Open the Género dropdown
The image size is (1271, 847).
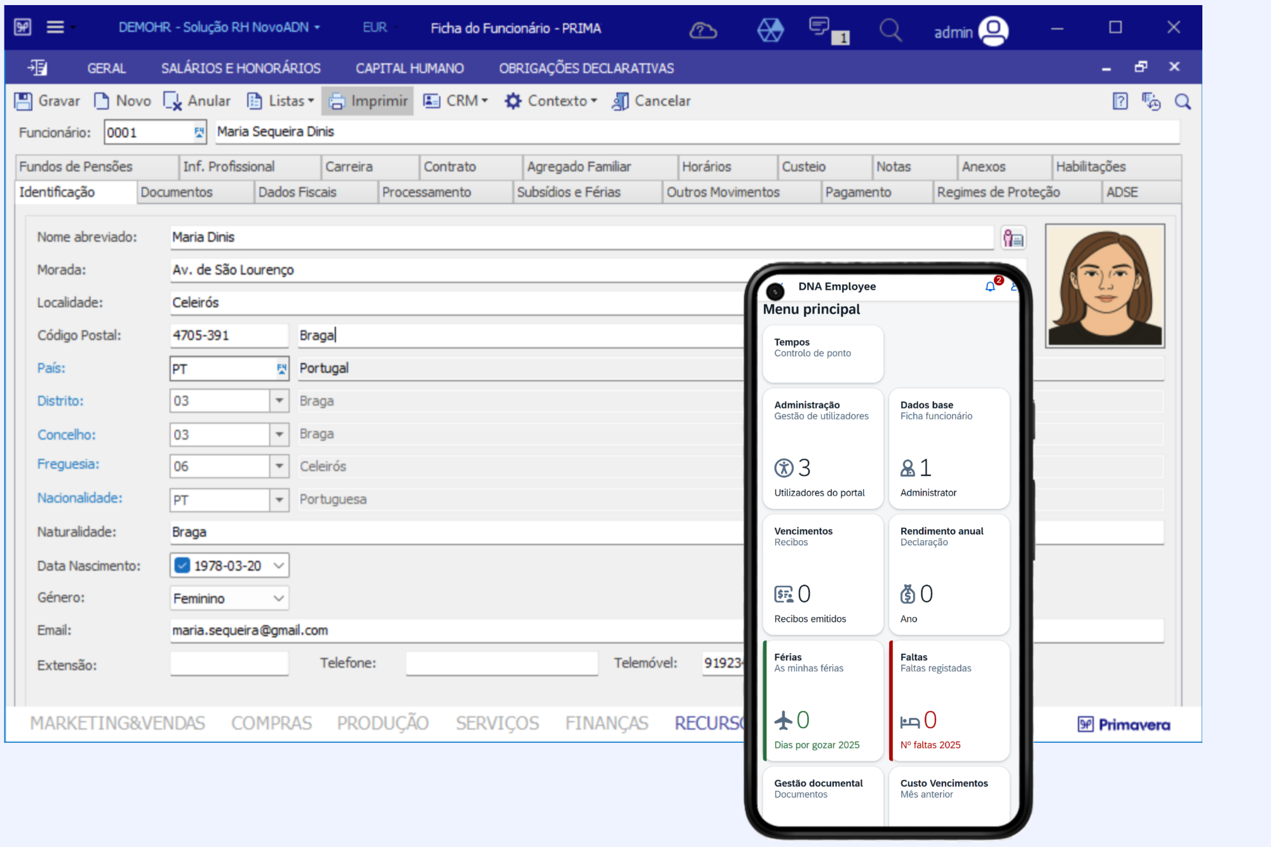click(x=229, y=599)
